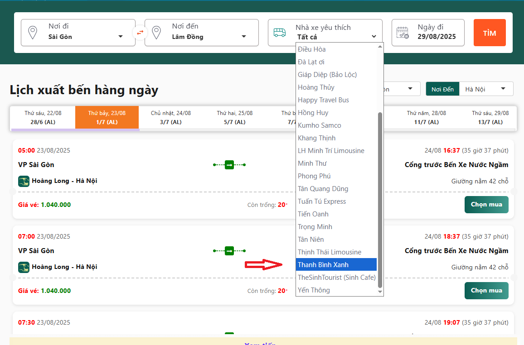
Task: Switch to the Thứ sáu, 22/08 date tab
Action: pyautogui.click(x=43, y=117)
